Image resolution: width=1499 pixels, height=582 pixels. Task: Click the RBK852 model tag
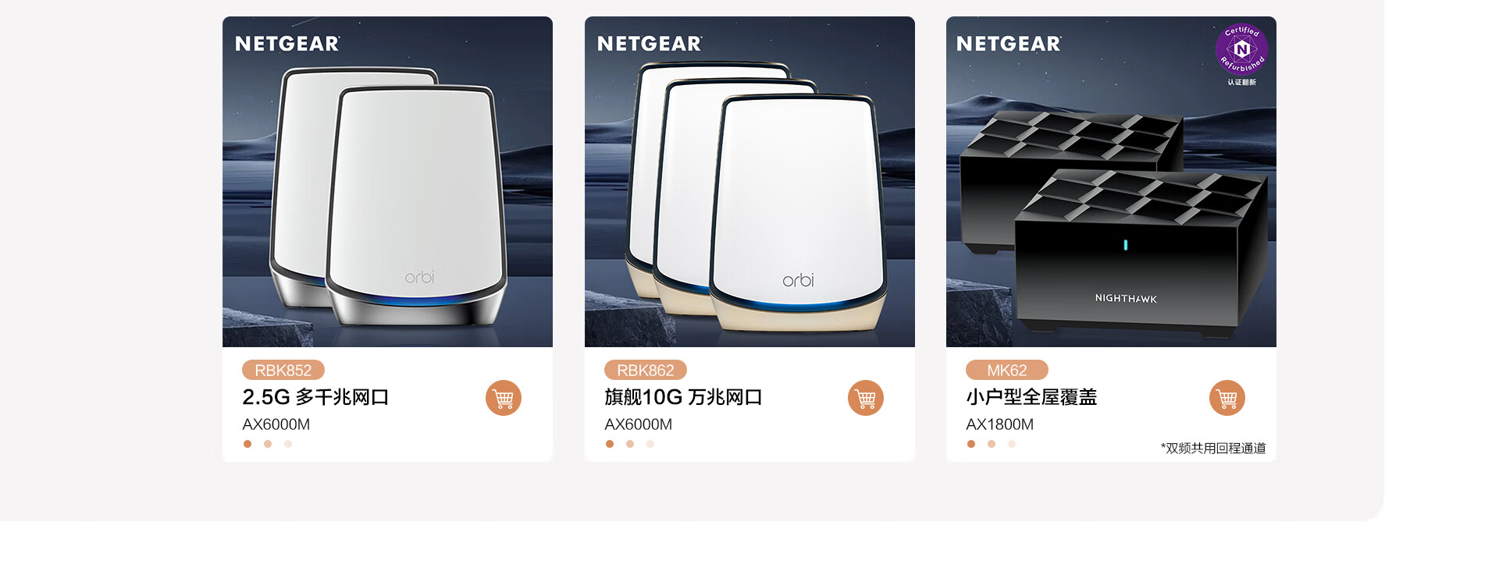283,370
